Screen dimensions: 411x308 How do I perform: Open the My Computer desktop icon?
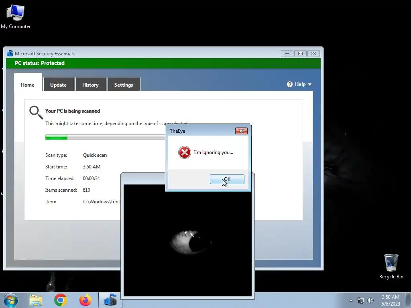click(x=16, y=17)
